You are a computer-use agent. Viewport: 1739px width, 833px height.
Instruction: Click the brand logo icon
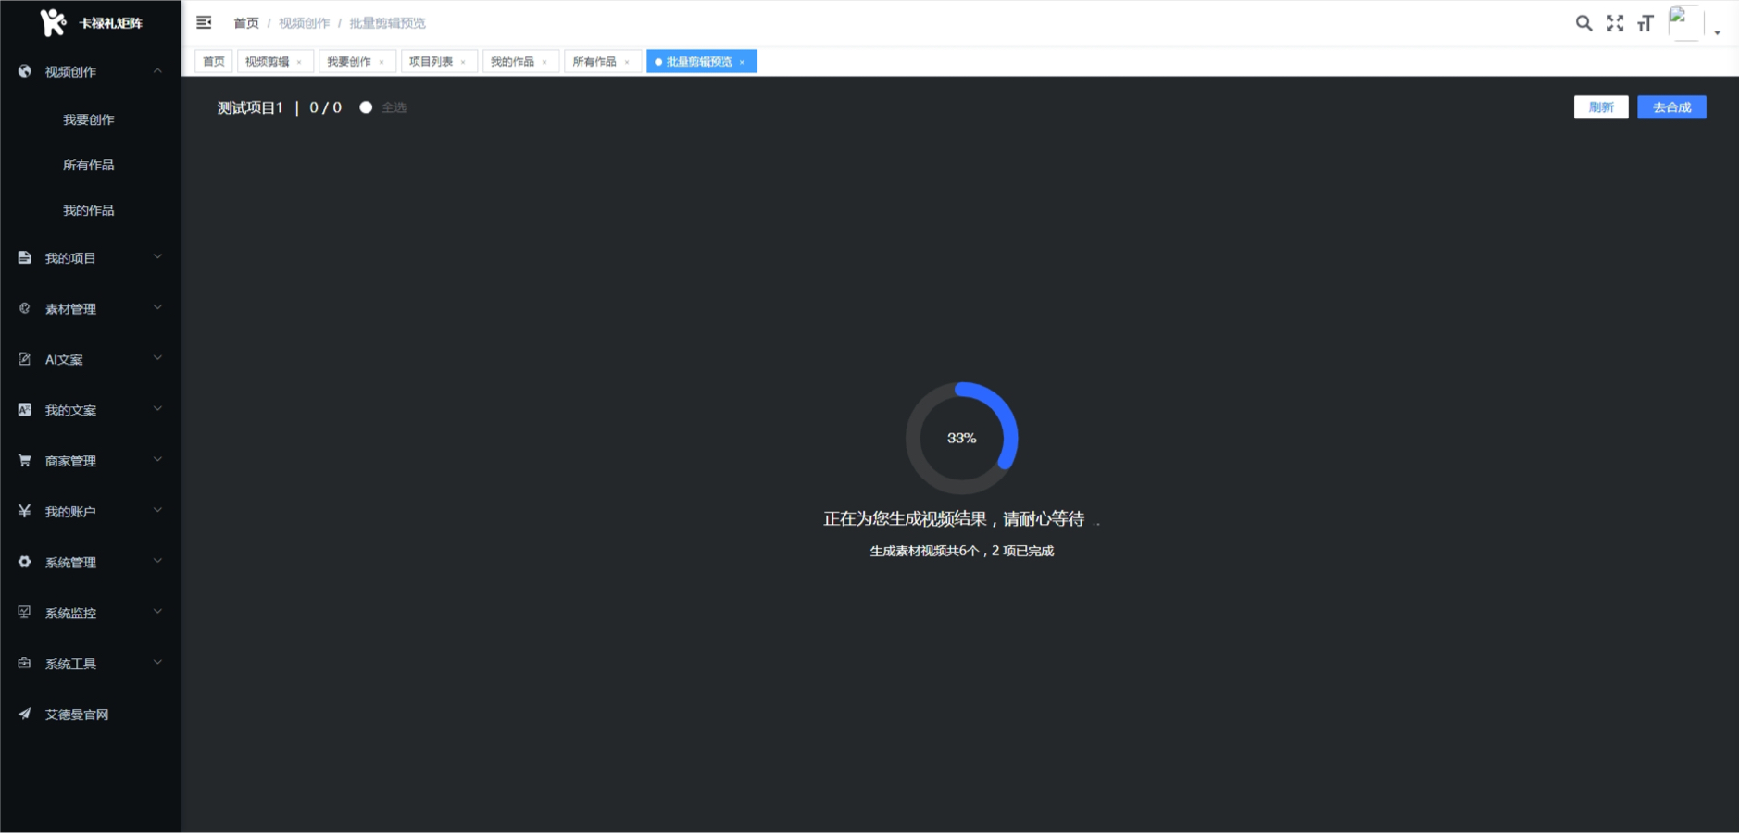point(54,22)
